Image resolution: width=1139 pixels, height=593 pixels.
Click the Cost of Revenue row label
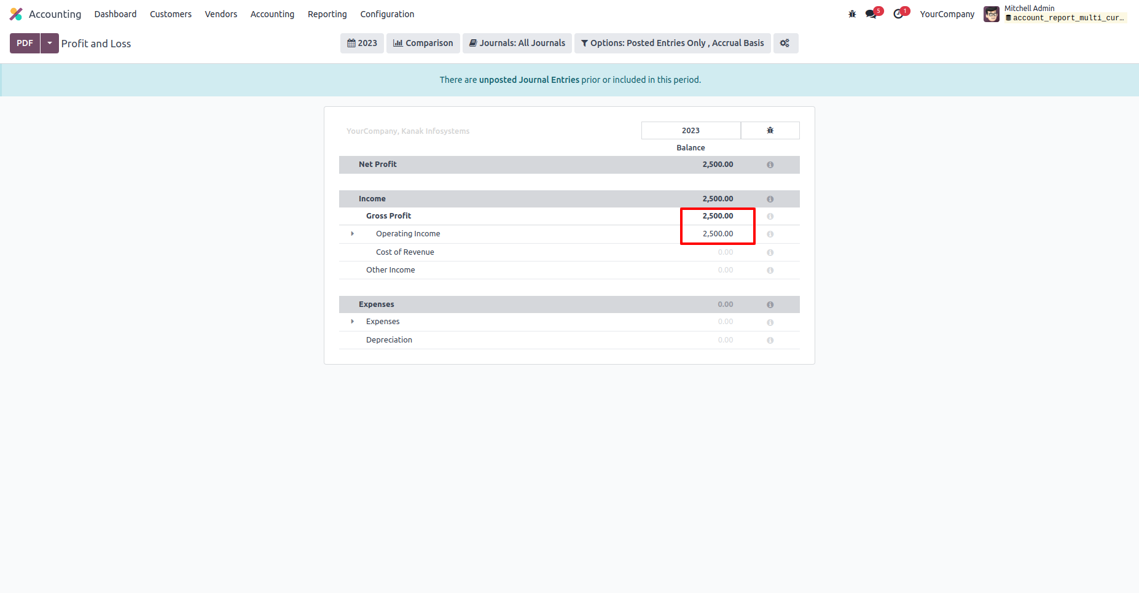pos(405,252)
